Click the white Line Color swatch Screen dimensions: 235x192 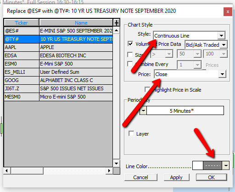(198, 165)
